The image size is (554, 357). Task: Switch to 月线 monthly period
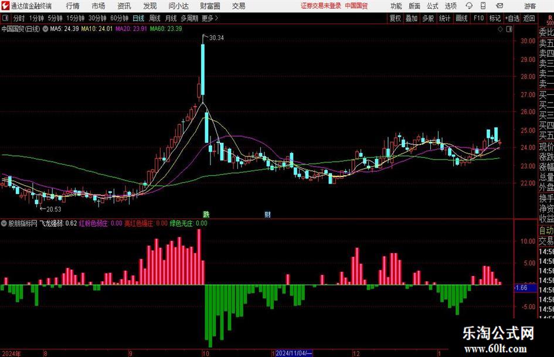point(171,18)
